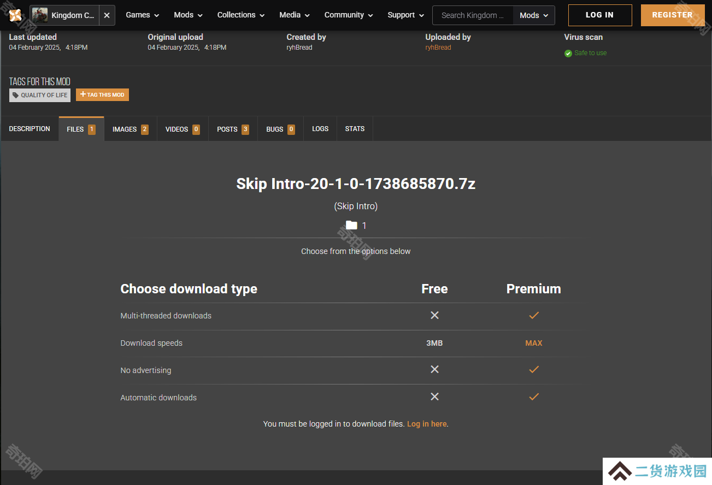Expand the Games menu
The image size is (712, 485).
click(x=143, y=15)
